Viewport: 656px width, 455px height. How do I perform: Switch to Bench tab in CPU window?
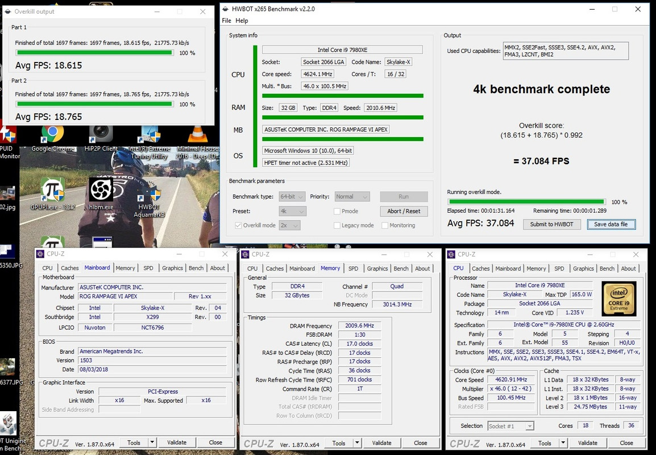pos(607,268)
